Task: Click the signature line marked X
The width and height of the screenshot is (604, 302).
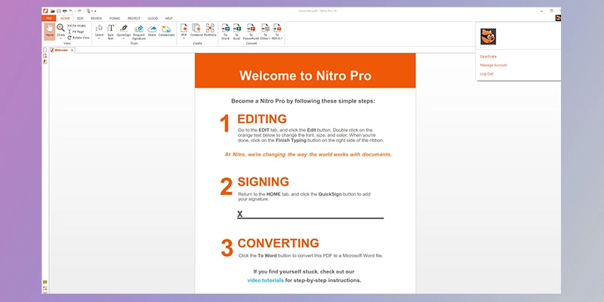Action: (x=310, y=214)
